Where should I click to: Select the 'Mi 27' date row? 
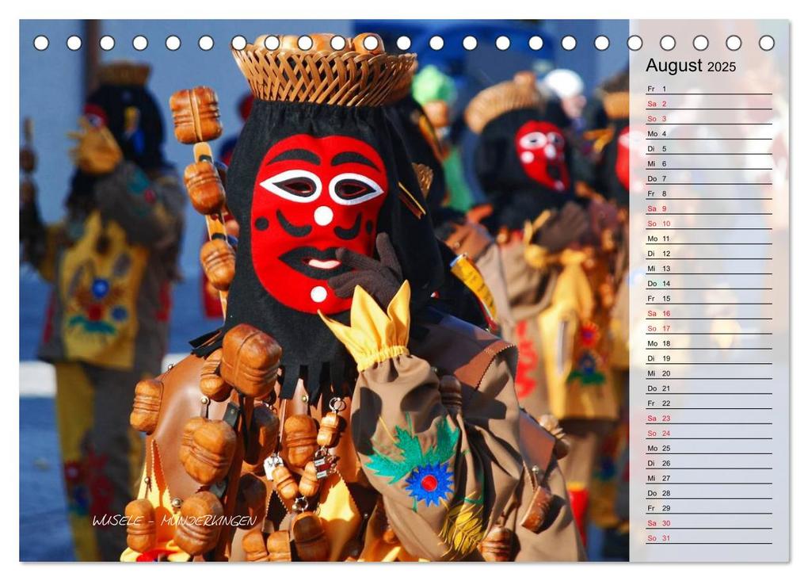point(709,477)
